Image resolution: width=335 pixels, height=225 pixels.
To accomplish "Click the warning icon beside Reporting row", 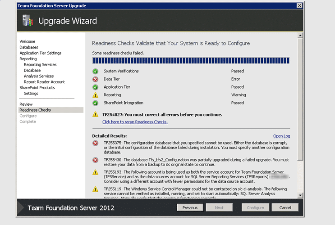I will (95, 95).
